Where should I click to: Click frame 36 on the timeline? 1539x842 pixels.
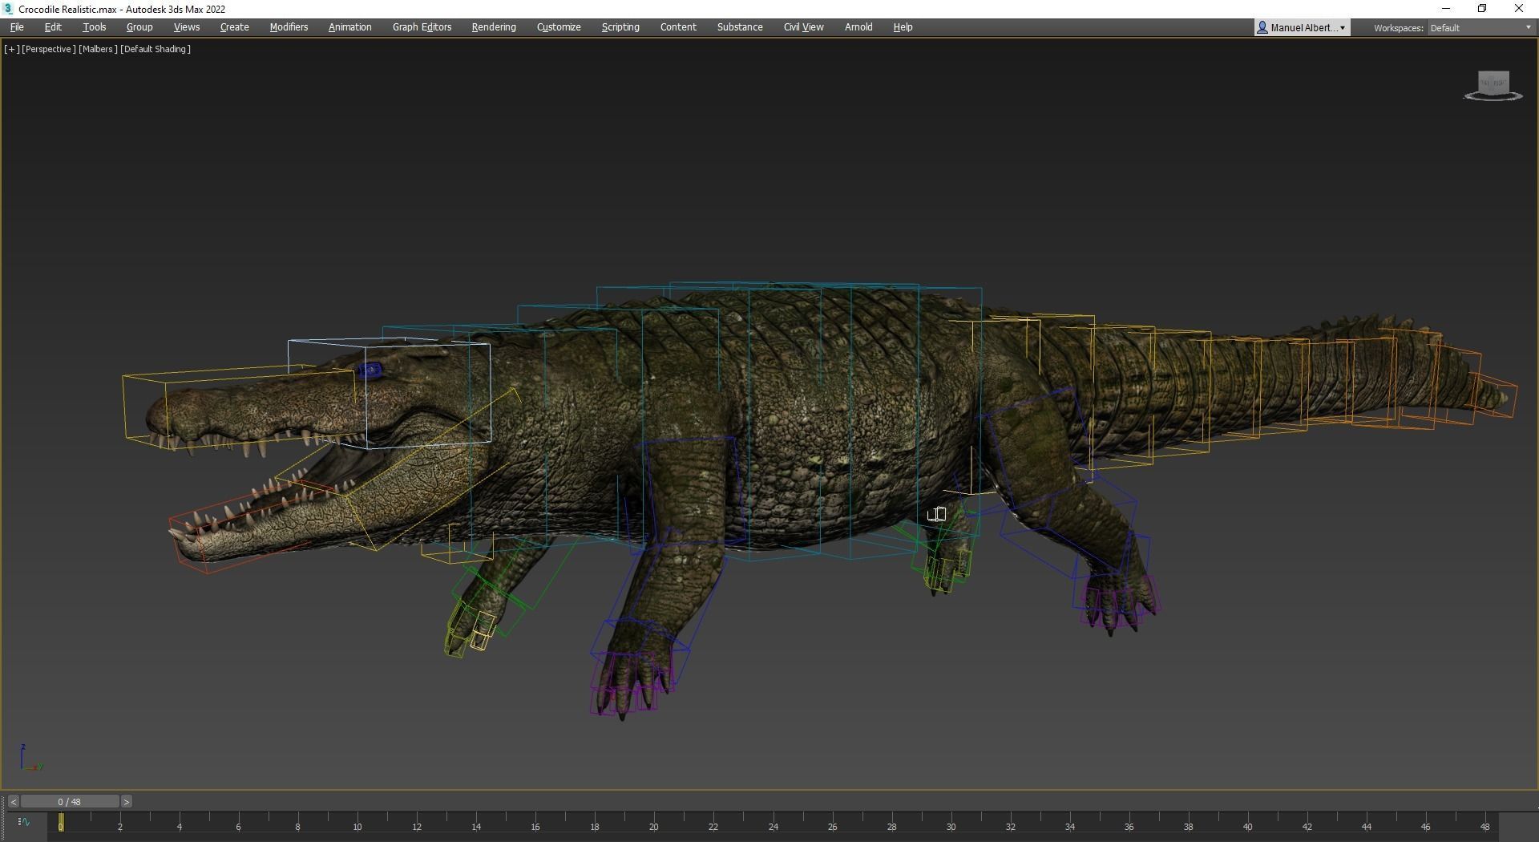[x=1129, y=826]
